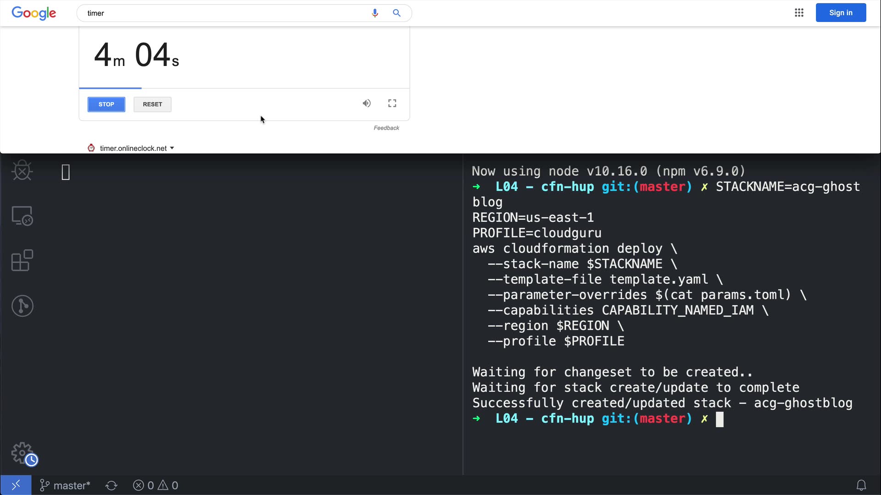Image resolution: width=881 pixels, height=495 pixels.
Task: Search by voice microphone icon
Action: tap(375, 13)
